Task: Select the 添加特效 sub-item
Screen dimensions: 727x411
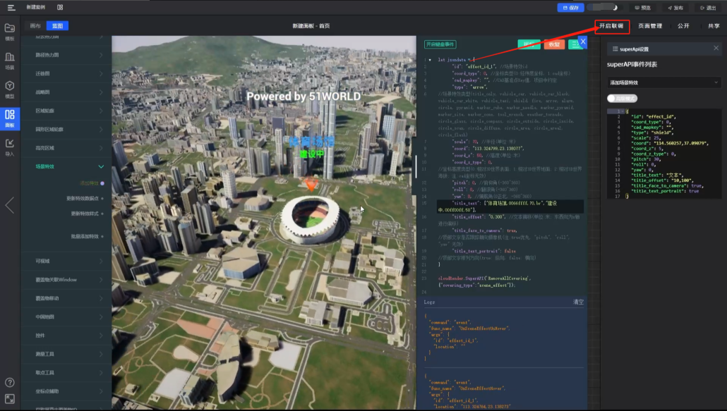Action: point(90,183)
